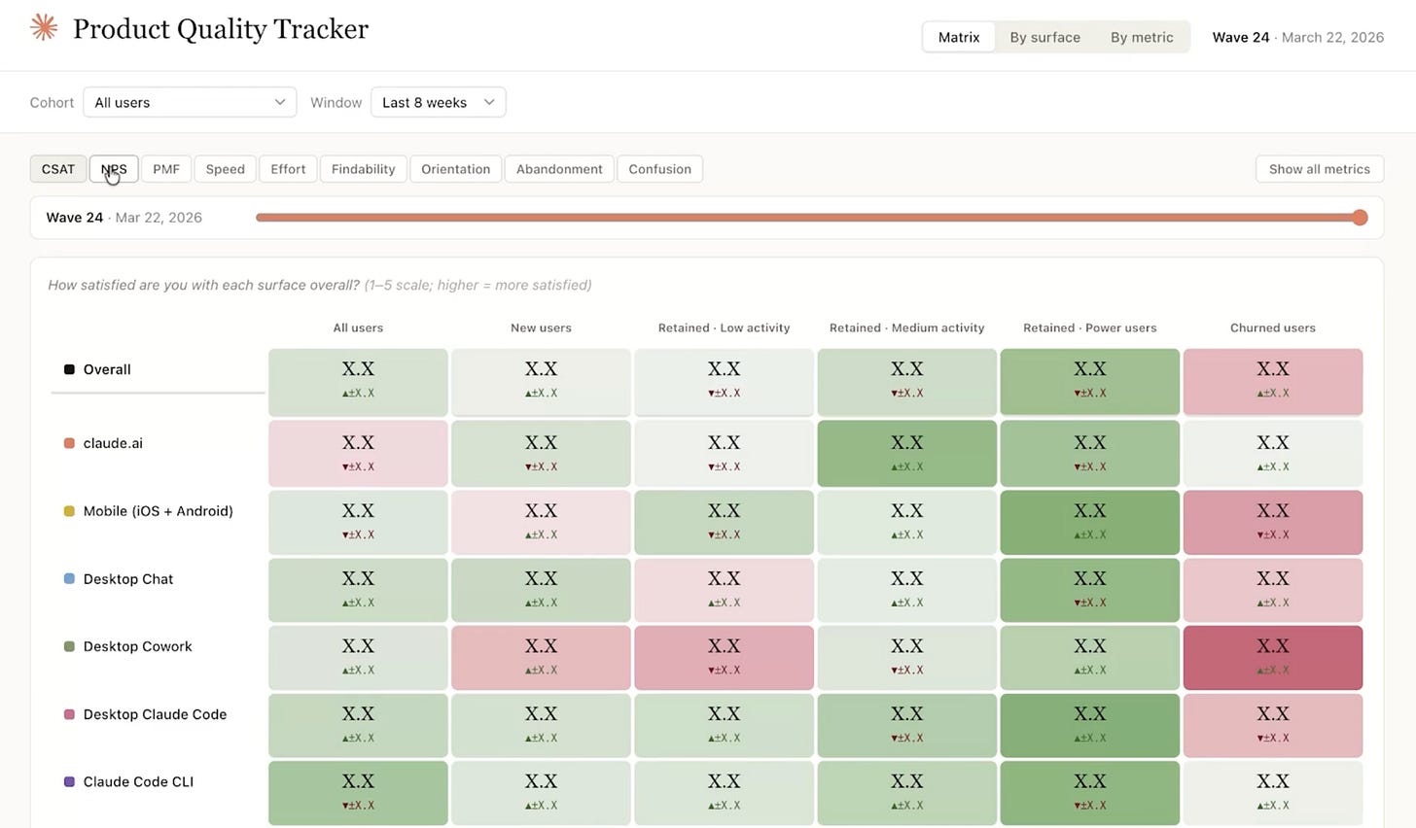Click the Desktop Claude Code row's New users cell
The height and width of the screenshot is (828, 1416).
click(x=541, y=725)
